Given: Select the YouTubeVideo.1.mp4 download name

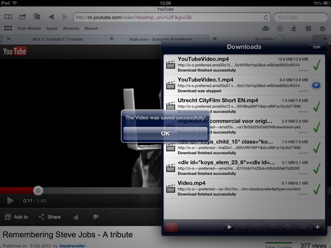Looking at the screenshot, I should (x=205, y=80).
